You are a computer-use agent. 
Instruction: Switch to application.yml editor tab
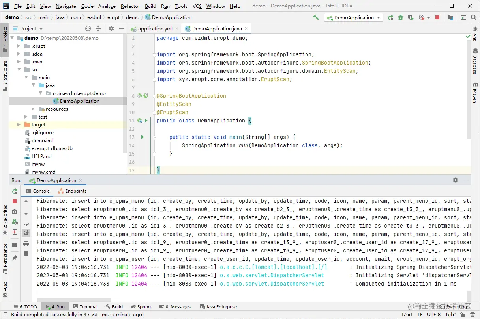click(154, 28)
